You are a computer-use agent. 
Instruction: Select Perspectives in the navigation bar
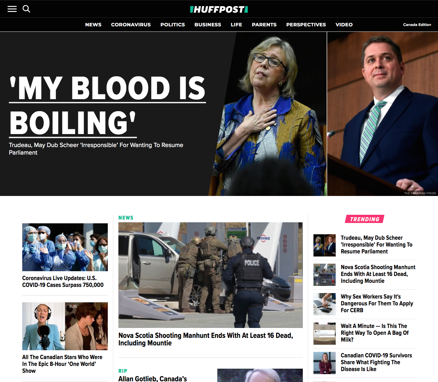[306, 25]
